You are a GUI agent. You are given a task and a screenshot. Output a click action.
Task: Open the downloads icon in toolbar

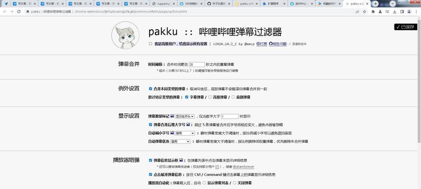click(x=394, y=11)
